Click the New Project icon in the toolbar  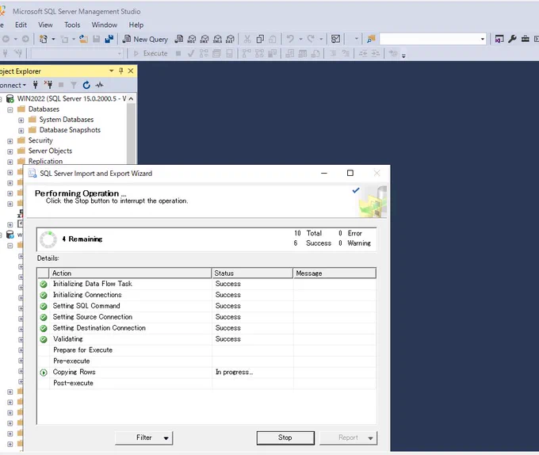[x=44, y=39]
